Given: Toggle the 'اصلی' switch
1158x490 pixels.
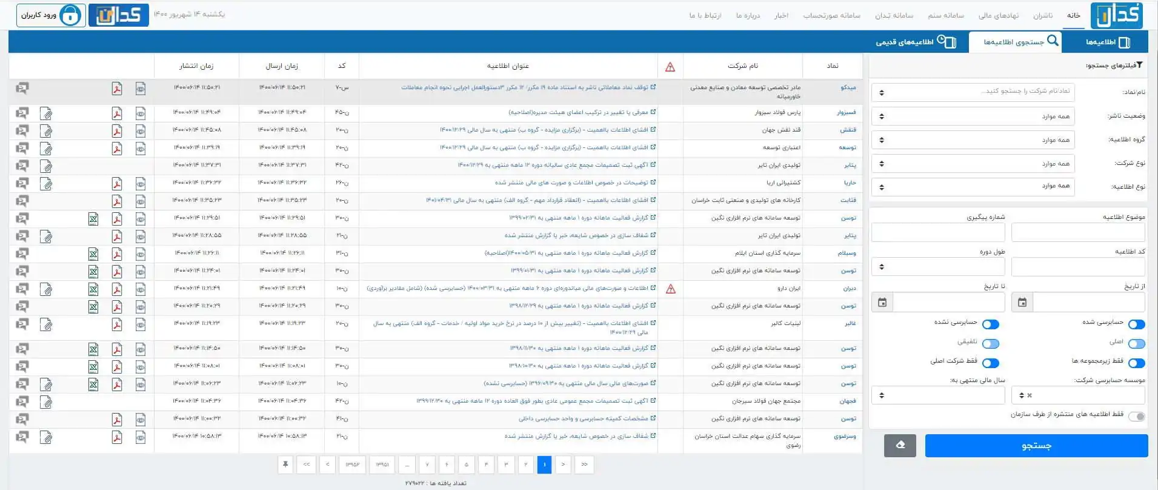Looking at the screenshot, I should click(1137, 344).
